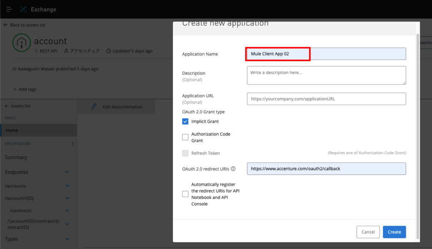Open the hamburger navigation menu
The height and width of the screenshot is (249, 432).
(9, 9)
